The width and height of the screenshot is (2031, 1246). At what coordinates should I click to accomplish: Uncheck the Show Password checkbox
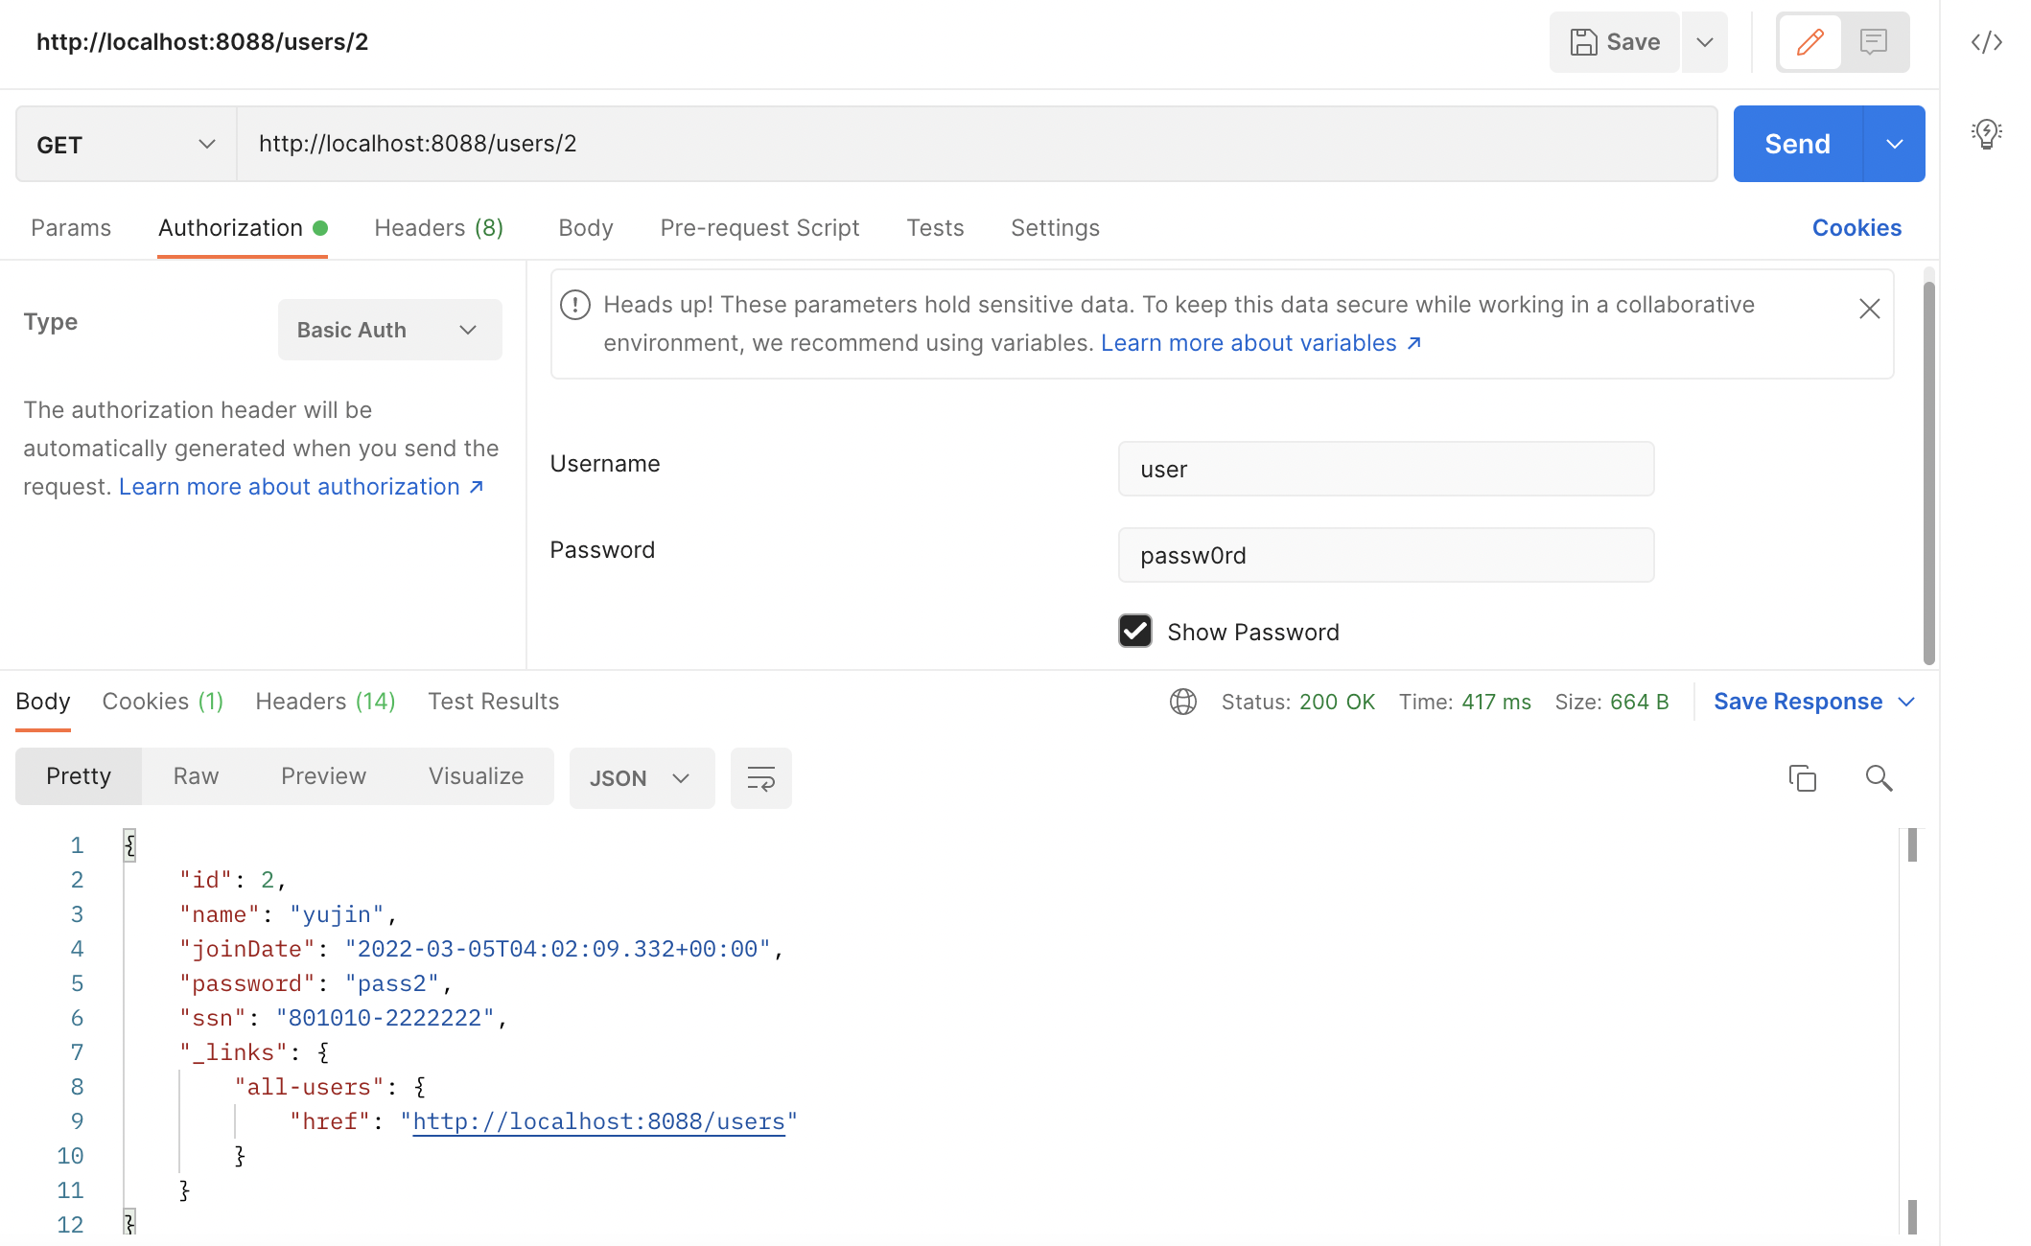1135,632
